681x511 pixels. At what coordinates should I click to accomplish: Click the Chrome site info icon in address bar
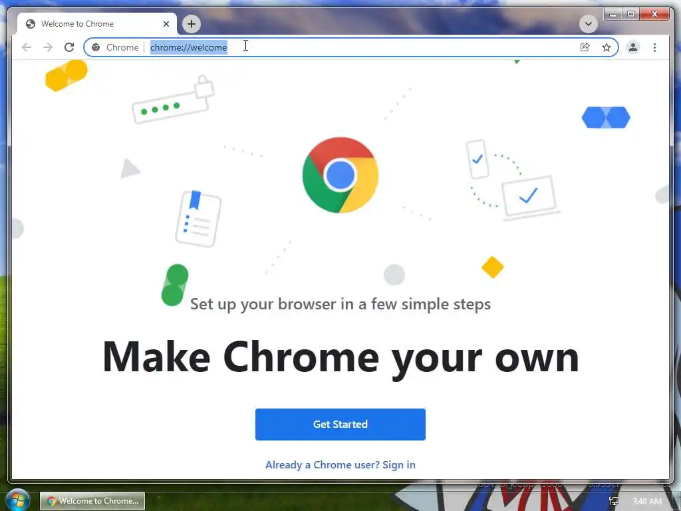96,47
